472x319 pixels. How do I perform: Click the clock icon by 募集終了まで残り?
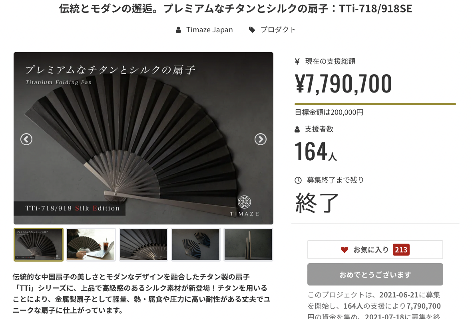[298, 180]
